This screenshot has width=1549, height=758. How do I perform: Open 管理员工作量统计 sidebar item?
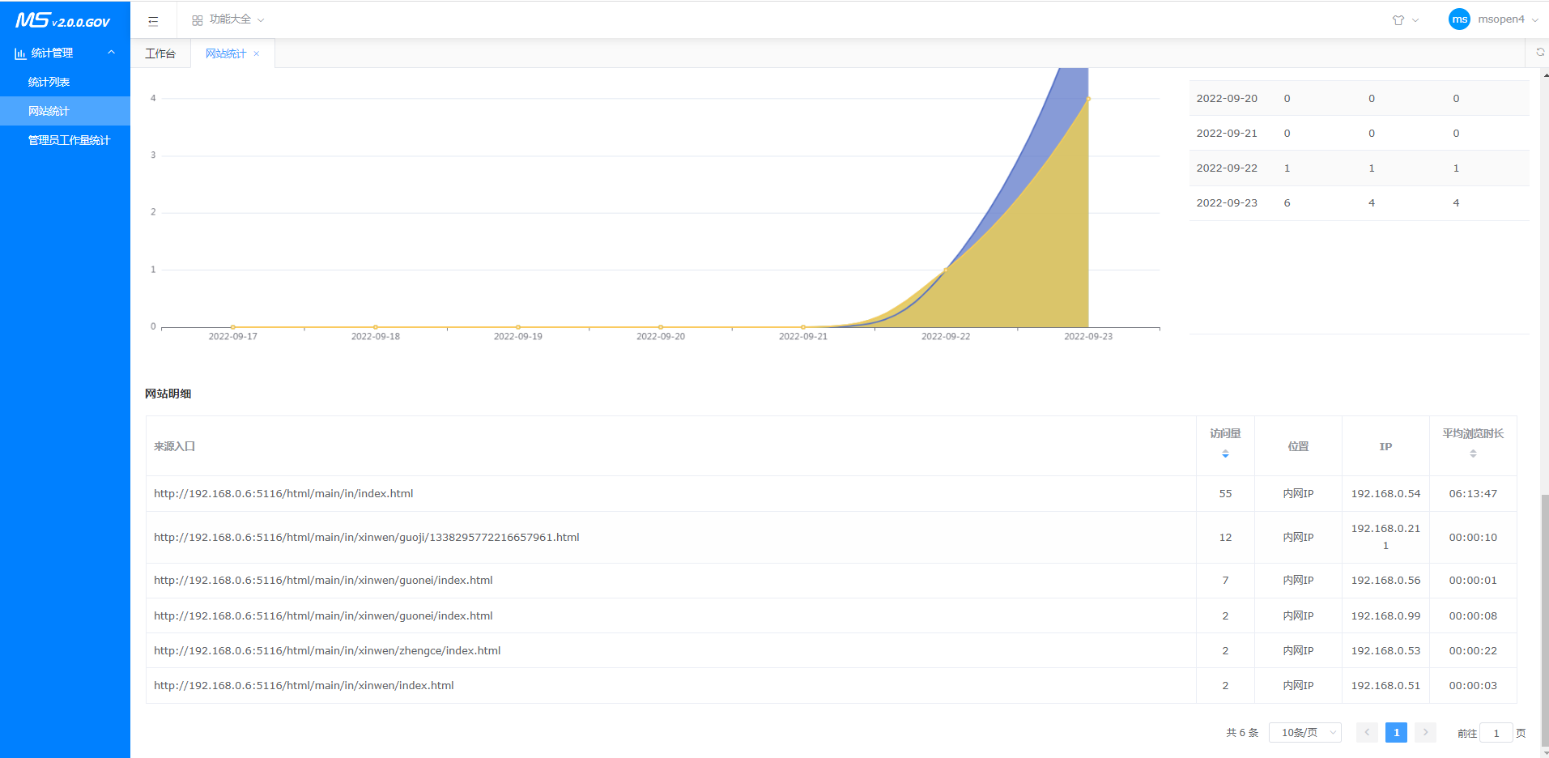[x=69, y=140]
